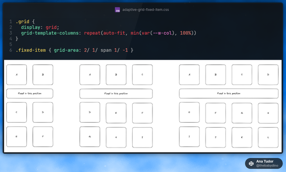Click box C in the two-column grid
This screenshot has width=286, height=172.
pos(17,112)
